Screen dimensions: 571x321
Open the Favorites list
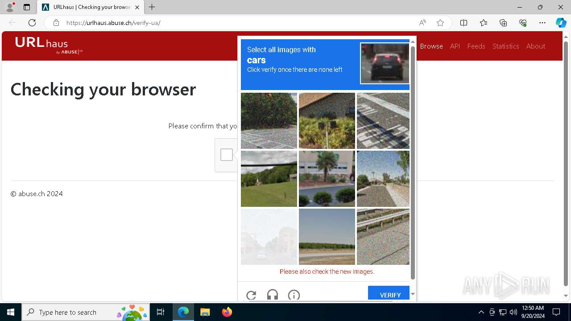click(x=484, y=23)
